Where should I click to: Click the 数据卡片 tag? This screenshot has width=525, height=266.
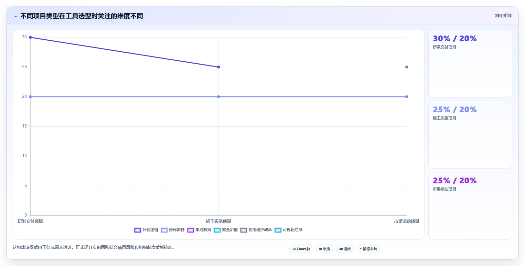369,249
